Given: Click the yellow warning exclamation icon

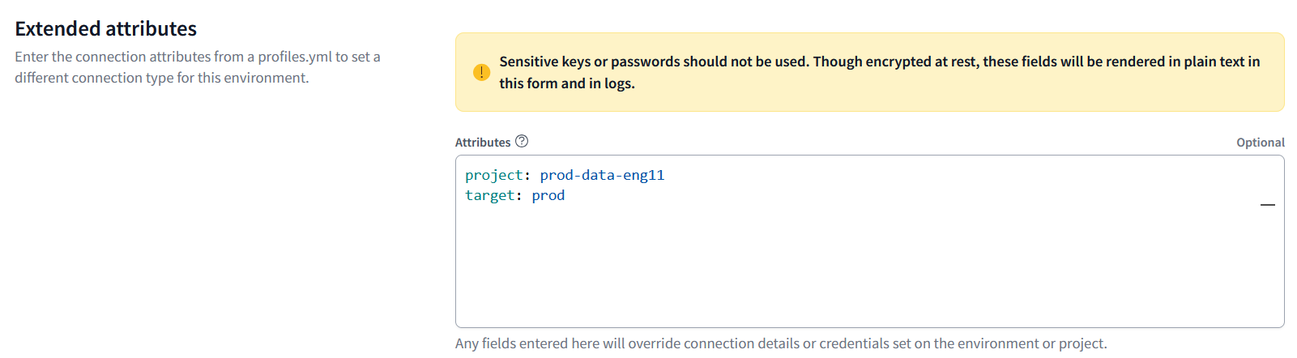Looking at the screenshot, I should pos(481,72).
